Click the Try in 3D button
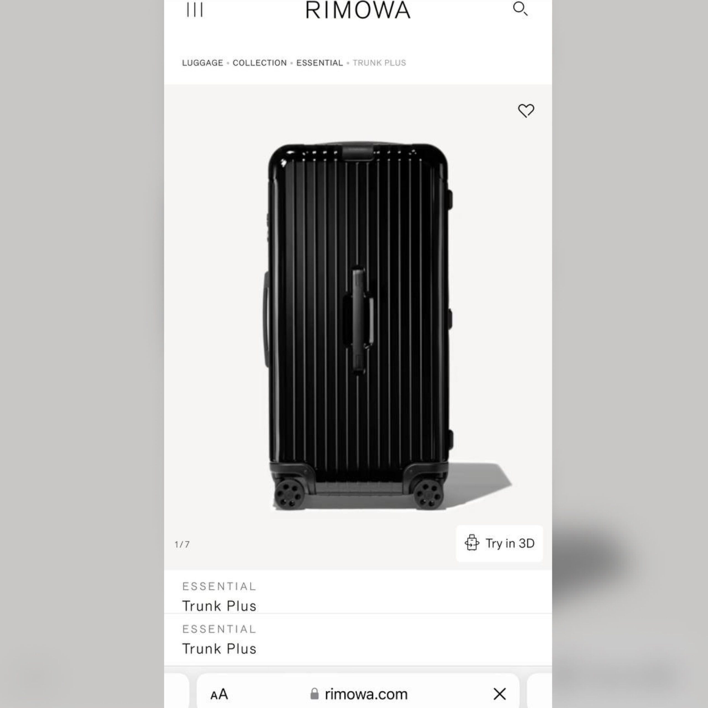This screenshot has height=708, width=708. [499, 543]
